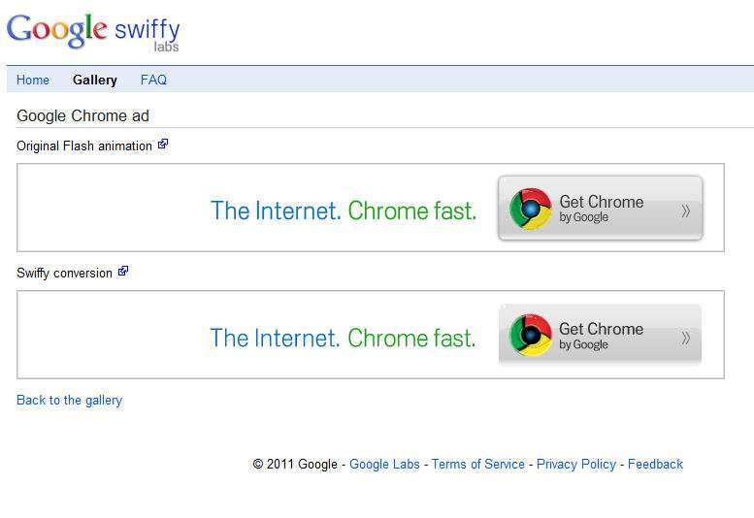Click the Back to the gallery link
The height and width of the screenshot is (518, 754).
69,401
